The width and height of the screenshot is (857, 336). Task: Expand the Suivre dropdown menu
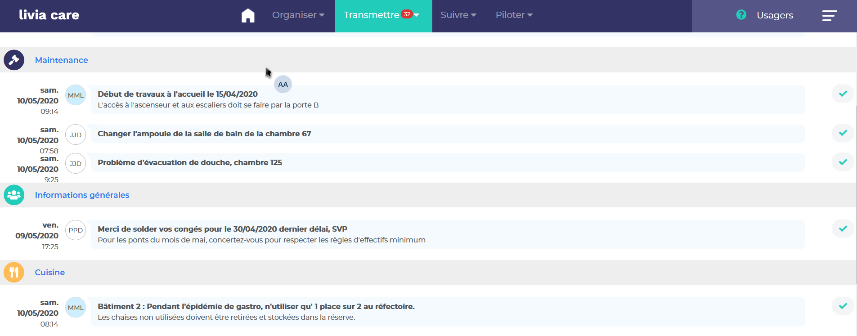click(x=458, y=15)
